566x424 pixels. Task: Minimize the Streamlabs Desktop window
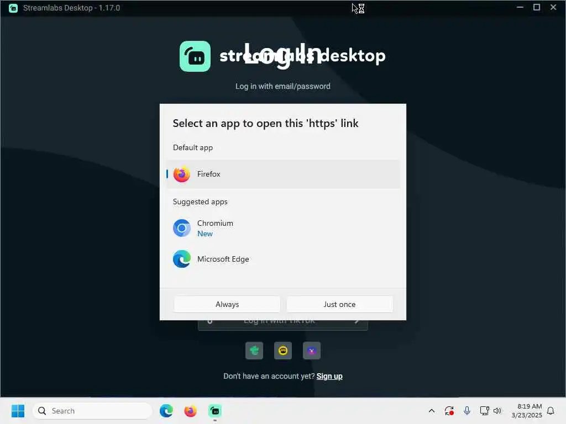pos(520,7)
